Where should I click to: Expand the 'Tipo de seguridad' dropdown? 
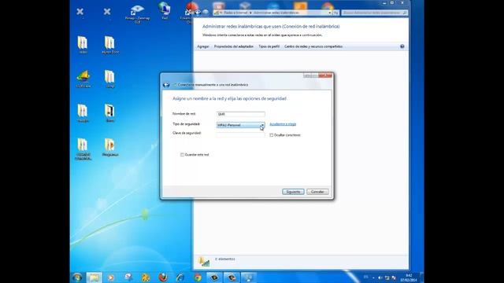262,125
